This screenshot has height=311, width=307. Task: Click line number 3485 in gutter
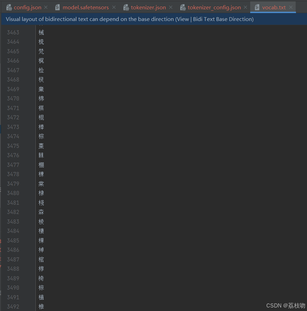13,240
